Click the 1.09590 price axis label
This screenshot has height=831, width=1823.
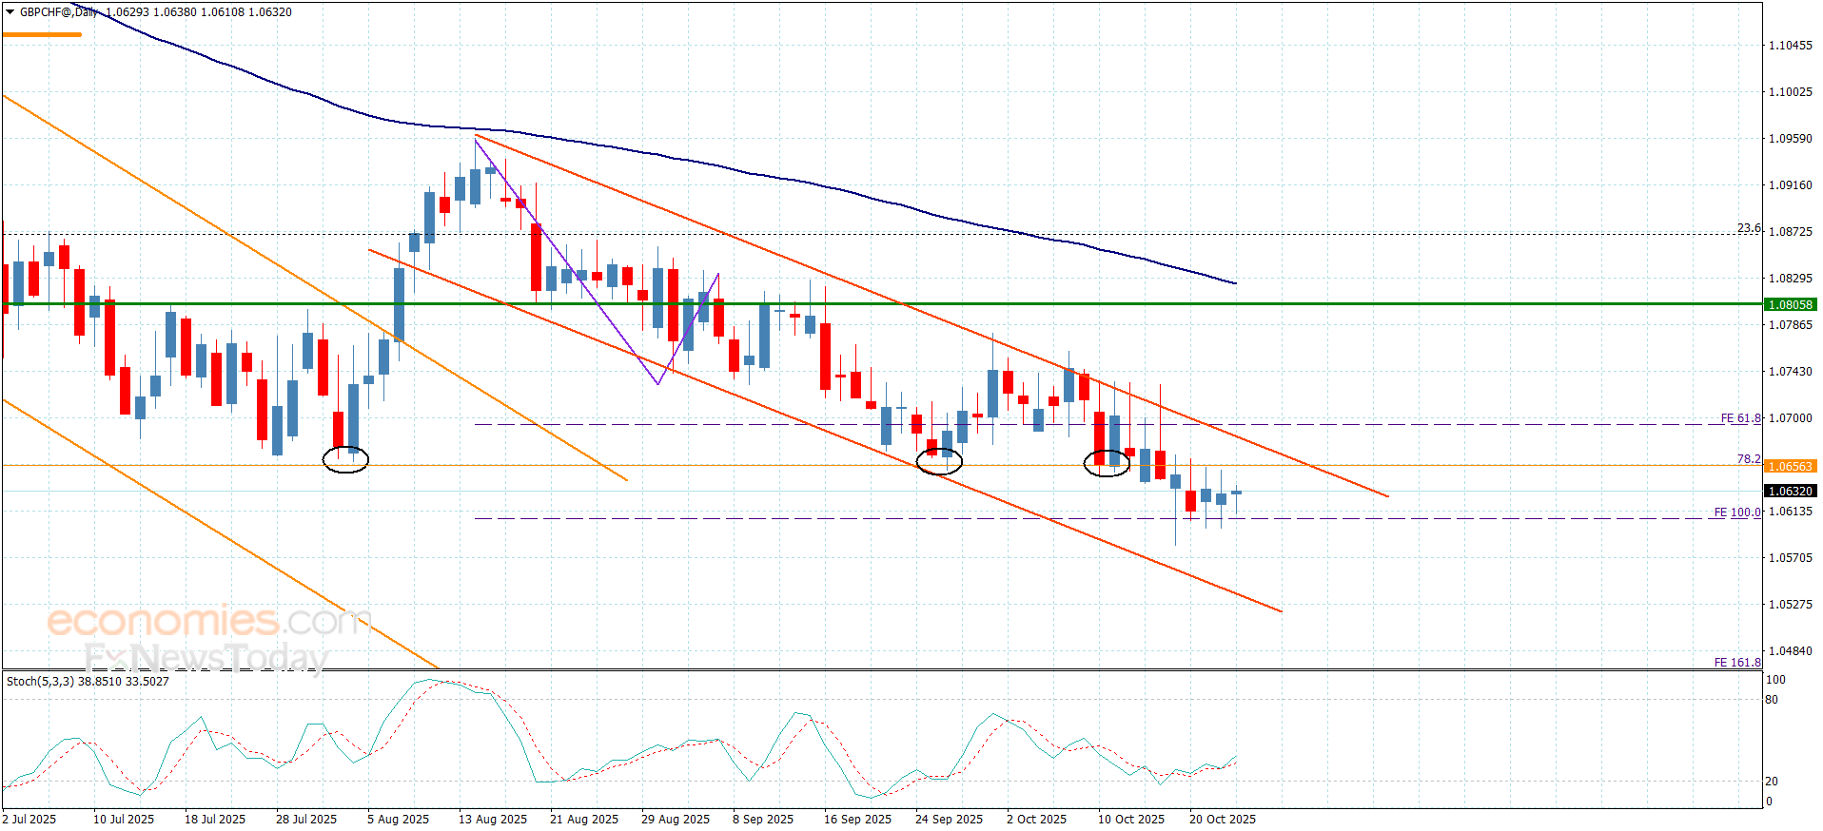1791,139
